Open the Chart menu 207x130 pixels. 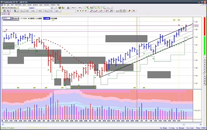click(x=24, y=5)
